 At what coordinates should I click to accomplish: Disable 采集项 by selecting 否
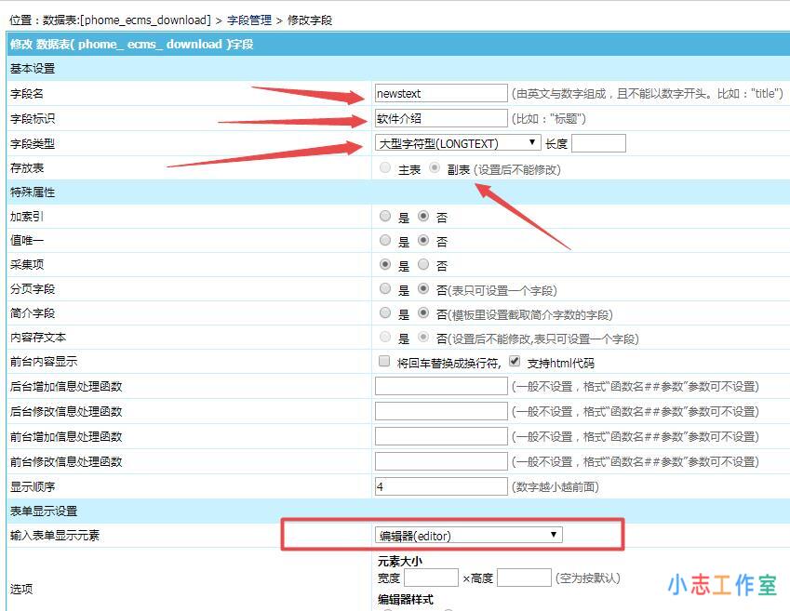click(x=422, y=264)
